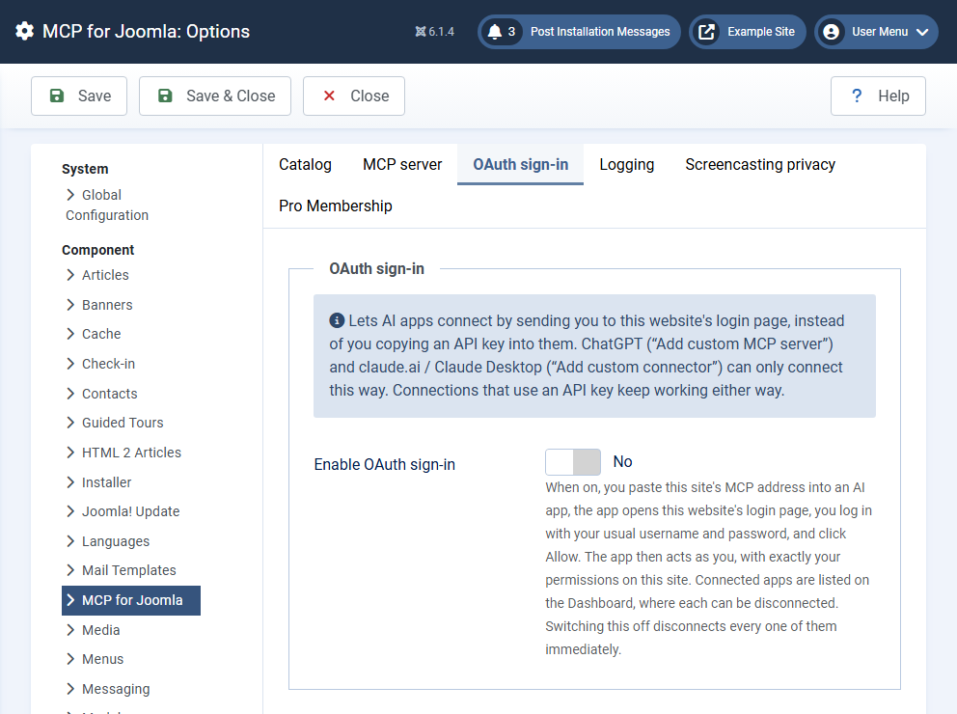Click the chevron next to MCP for Joomla
The image size is (957, 714).
point(70,600)
